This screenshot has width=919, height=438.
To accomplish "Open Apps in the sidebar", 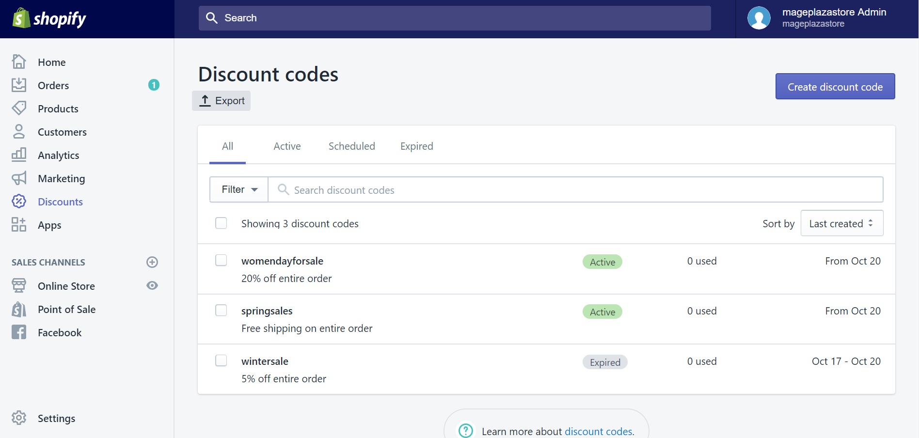I will click(49, 225).
